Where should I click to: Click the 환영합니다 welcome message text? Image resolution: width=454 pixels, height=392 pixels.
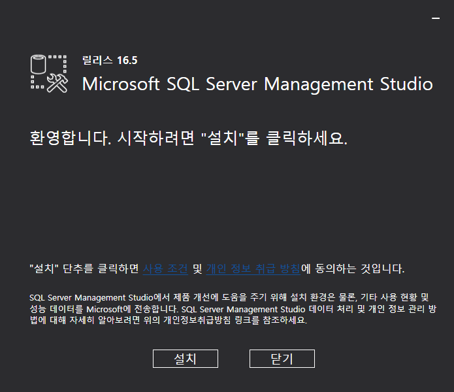point(189,137)
